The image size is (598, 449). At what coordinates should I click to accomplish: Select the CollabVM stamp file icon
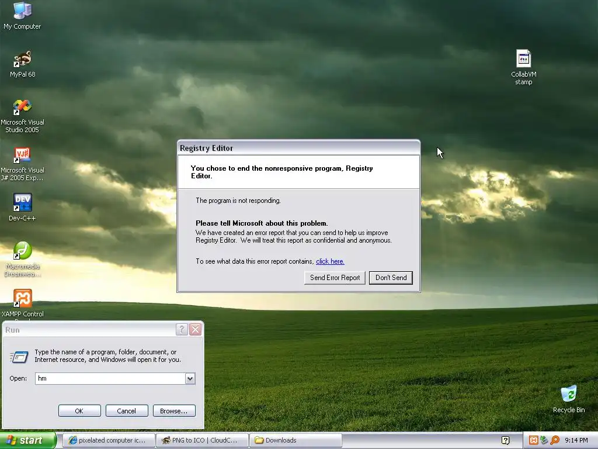[x=523, y=67]
